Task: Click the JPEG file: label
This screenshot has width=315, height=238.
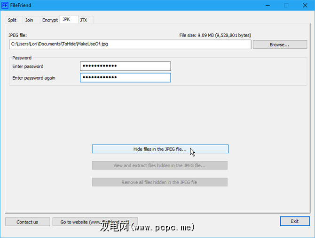Action: click(18, 35)
